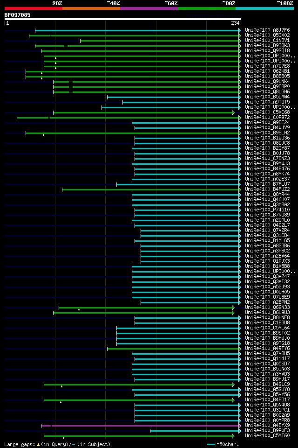Screen dimensions: 298x448
Task: Click the yellow gap marker in Q69N33 row
Action: [x=79, y=309]
